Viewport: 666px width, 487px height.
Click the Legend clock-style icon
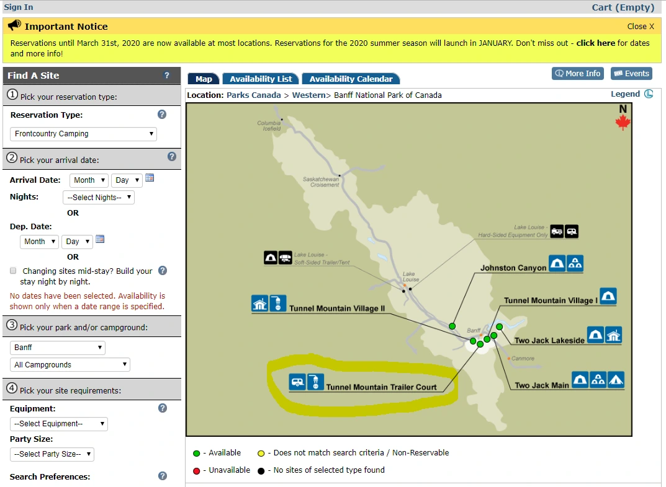pos(649,94)
